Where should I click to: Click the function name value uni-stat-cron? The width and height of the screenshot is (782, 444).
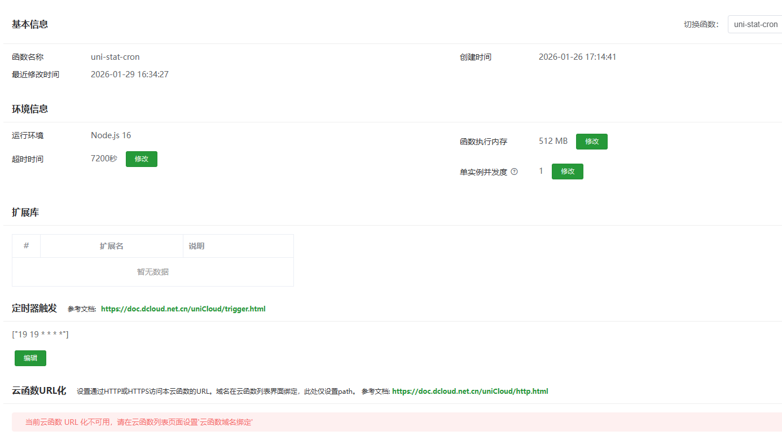point(115,57)
